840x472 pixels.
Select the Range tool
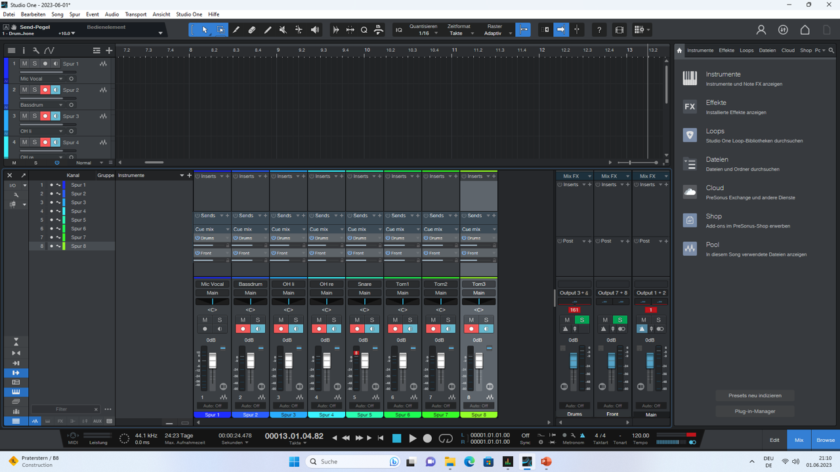click(220, 29)
